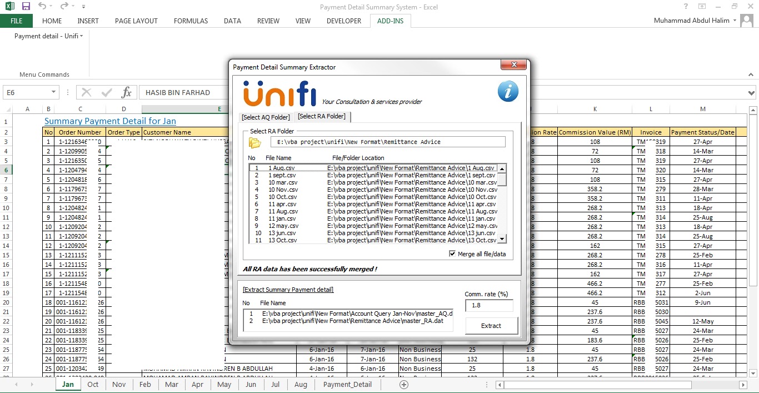Select master_AQ file entry in extract list
759x393 pixels.
pyautogui.click(x=348, y=314)
